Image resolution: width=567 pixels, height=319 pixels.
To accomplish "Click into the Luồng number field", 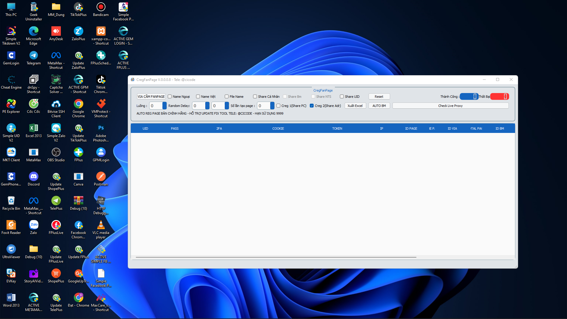I will click(156, 106).
